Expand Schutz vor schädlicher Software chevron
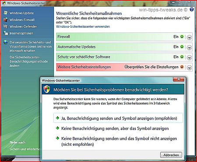This screenshot has height=162, width=197. tap(189, 58)
